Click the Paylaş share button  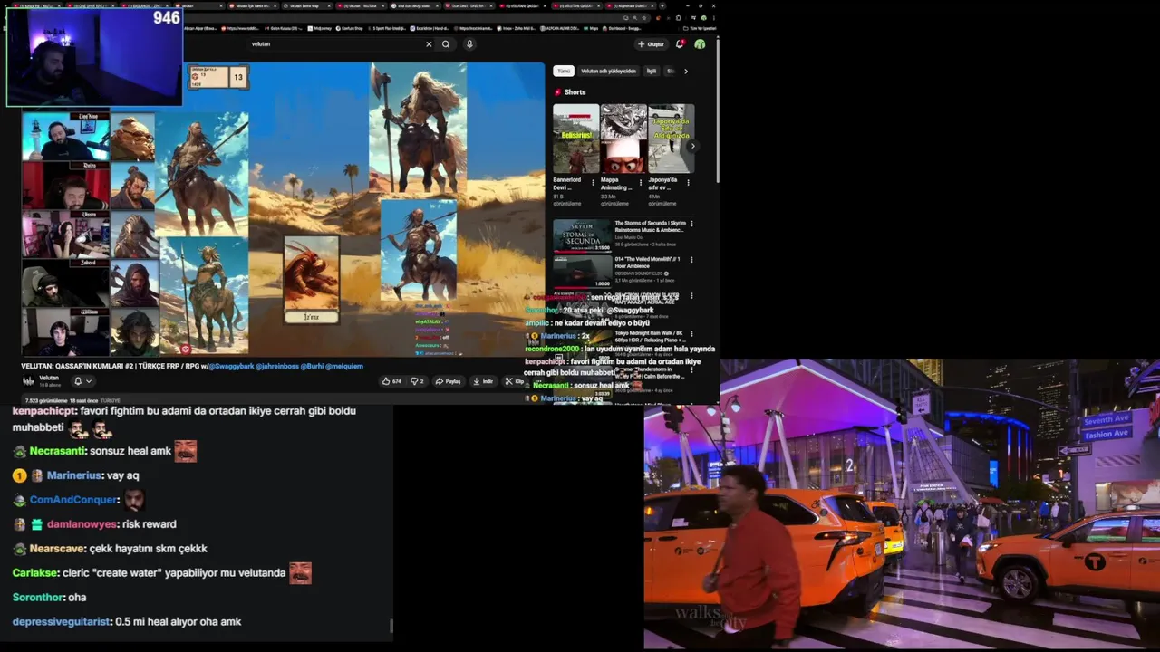[448, 381]
